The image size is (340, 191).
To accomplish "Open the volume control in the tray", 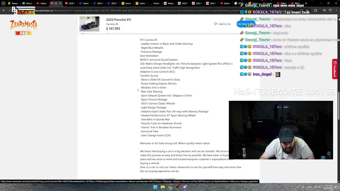I will click(320, 187).
